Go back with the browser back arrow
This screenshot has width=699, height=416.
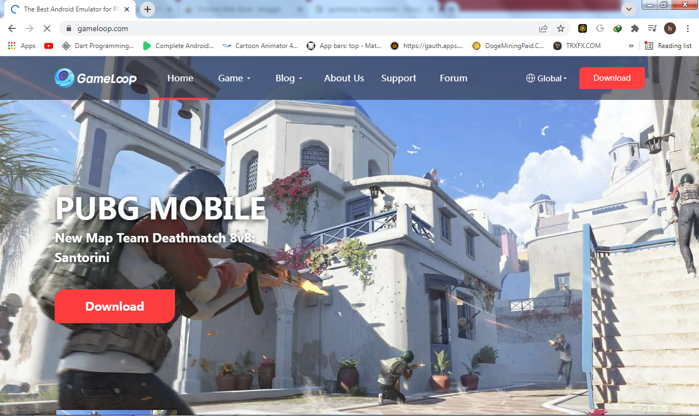(x=12, y=28)
